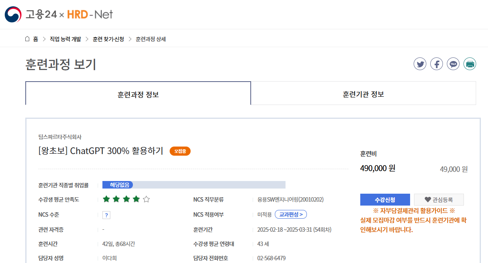The height and width of the screenshot is (263, 488).
Task: Click the course title ChatGPT 300% 활용하기
Action: (x=101, y=151)
